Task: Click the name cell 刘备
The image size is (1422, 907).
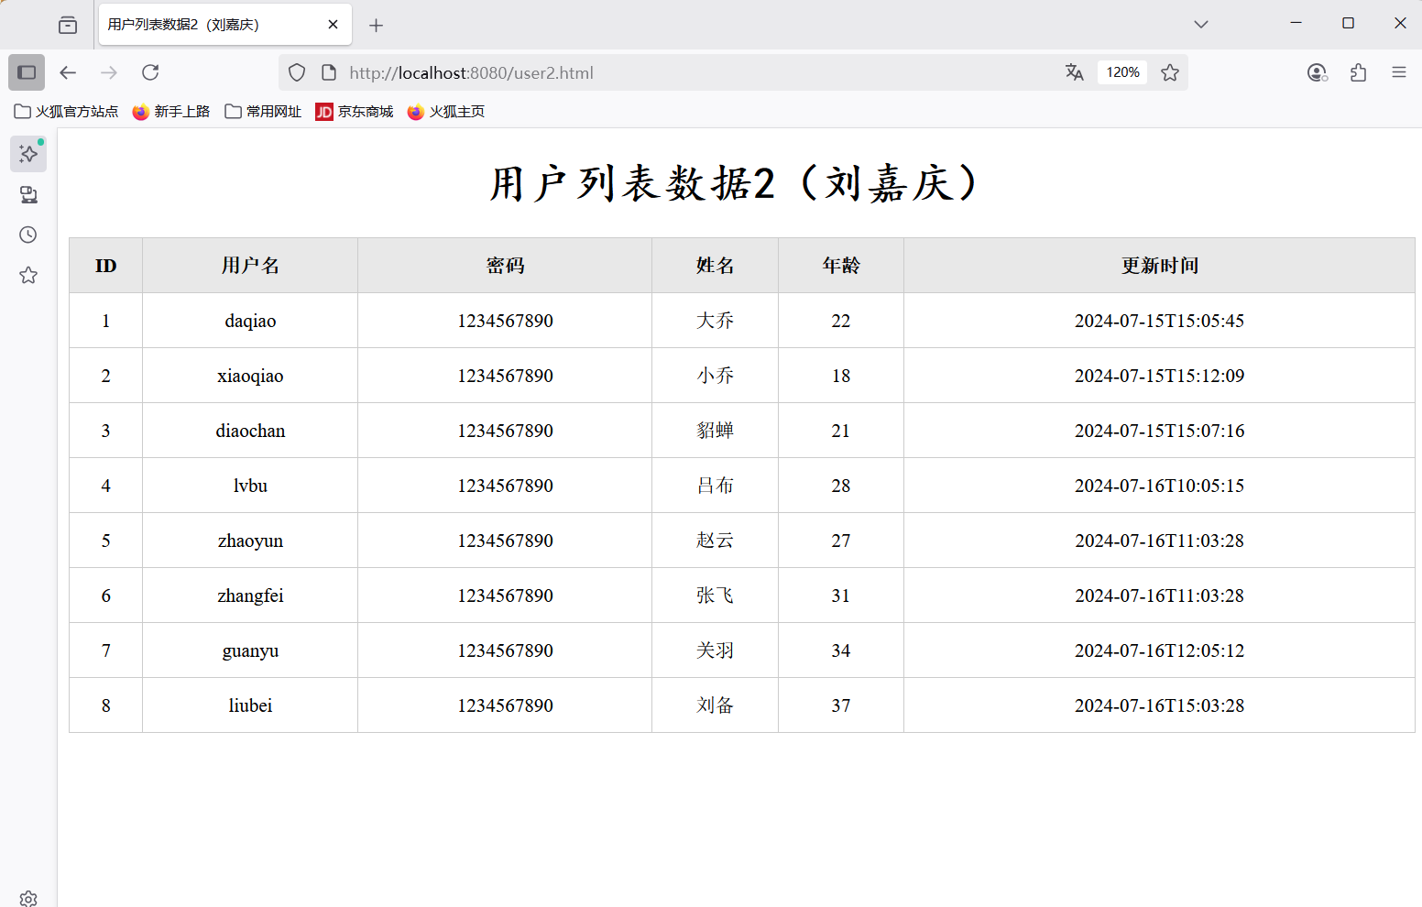Action: 716,705
